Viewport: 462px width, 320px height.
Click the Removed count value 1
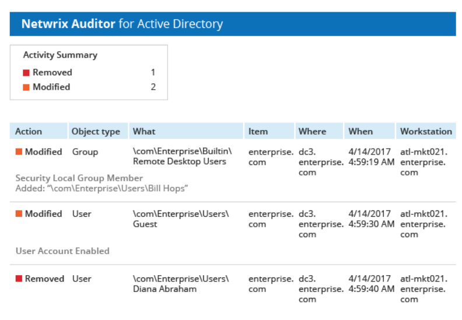click(153, 72)
